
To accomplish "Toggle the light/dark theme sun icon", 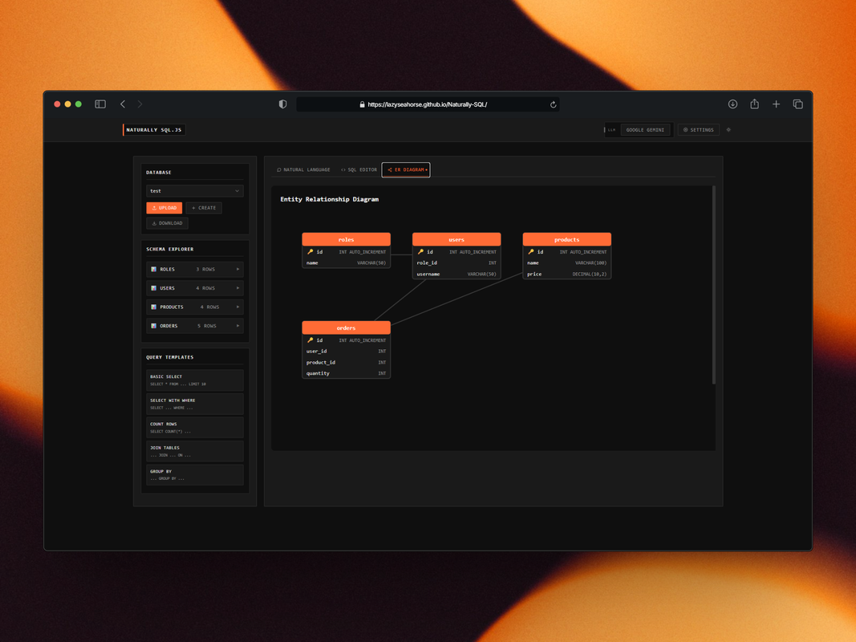I will 728,130.
